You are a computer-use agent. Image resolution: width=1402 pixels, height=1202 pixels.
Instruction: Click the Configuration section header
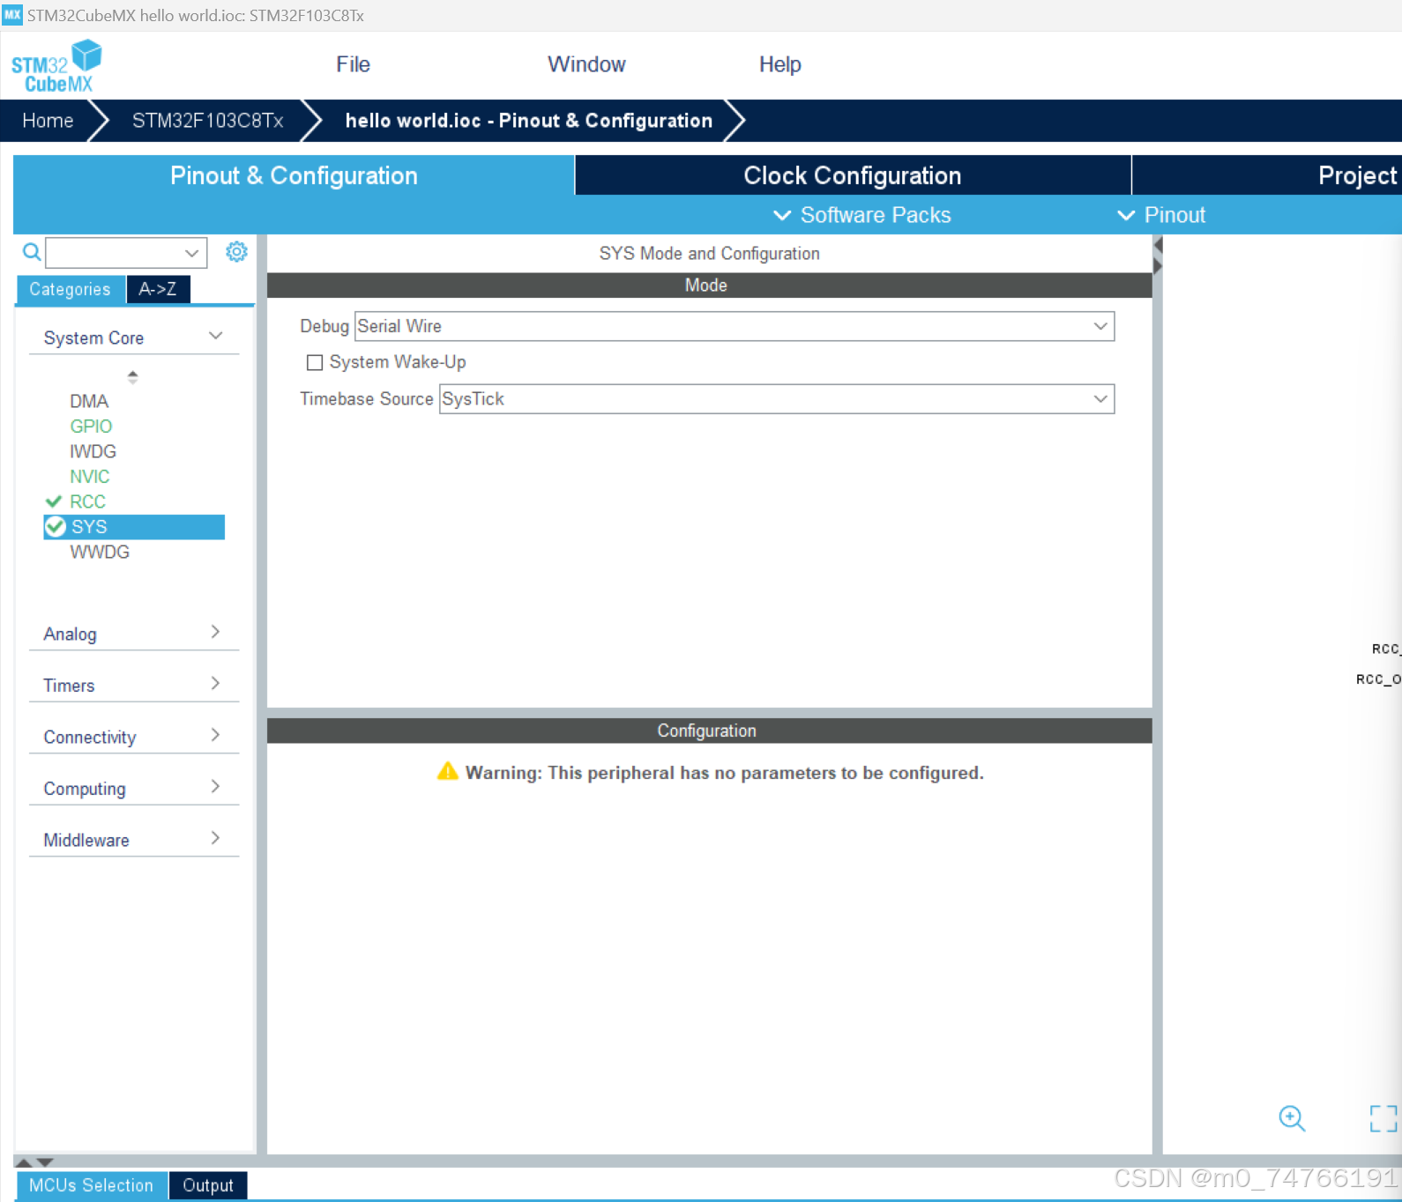click(709, 731)
